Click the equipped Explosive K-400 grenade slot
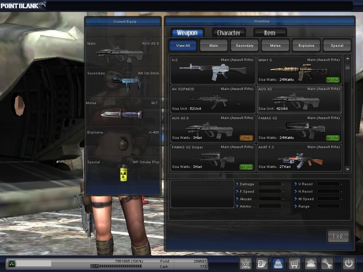This screenshot has width=363, height=272. [123, 141]
